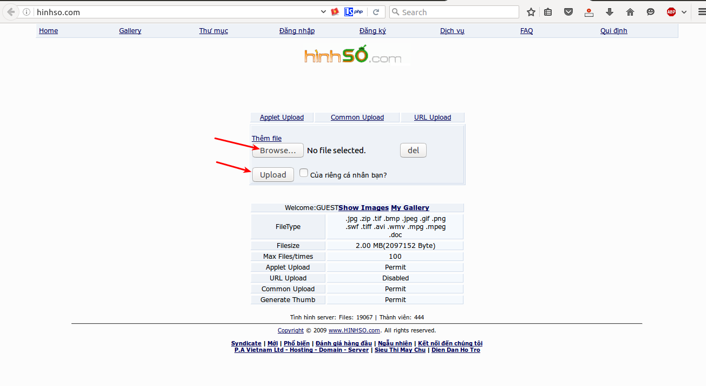This screenshot has height=386, width=706.
Task: Click the 'Generate Thumb' table label
Action: pos(288,300)
